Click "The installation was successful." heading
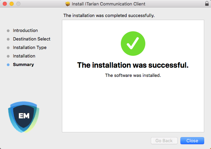 (x=133, y=65)
